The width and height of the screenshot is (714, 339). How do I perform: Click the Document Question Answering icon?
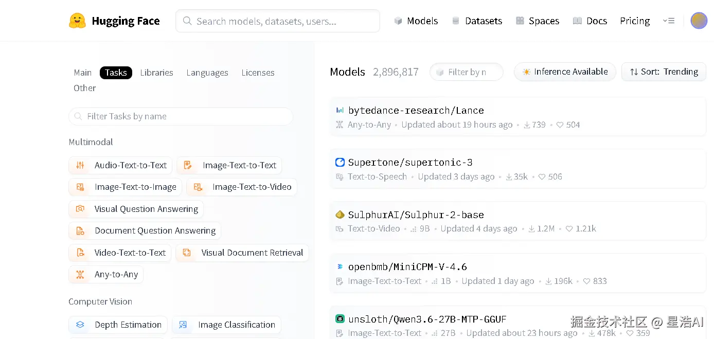tap(80, 231)
